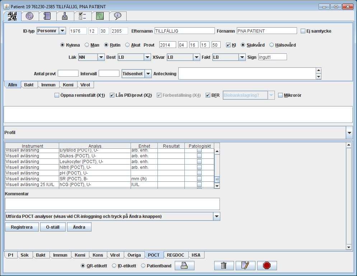Click into the Kommentar text field
Image resolution: width=357 pixels, height=276 pixels.
point(112,204)
